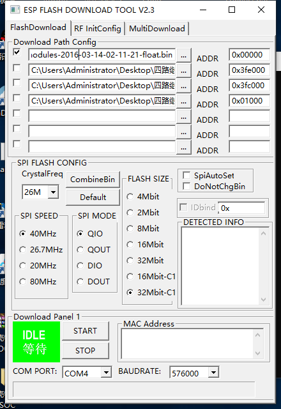Click the bottom download progress bar
The height and width of the screenshot is (409, 281).
[x=134, y=390]
